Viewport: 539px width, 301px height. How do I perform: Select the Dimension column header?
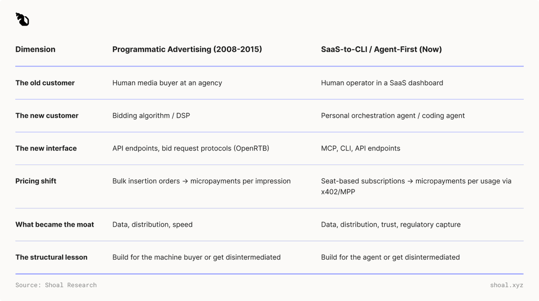[35, 49]
